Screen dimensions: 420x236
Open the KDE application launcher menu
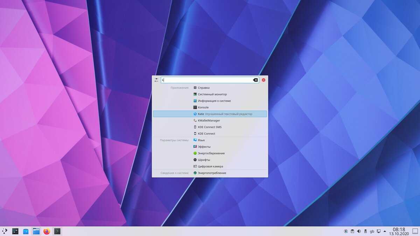point(5,231)
